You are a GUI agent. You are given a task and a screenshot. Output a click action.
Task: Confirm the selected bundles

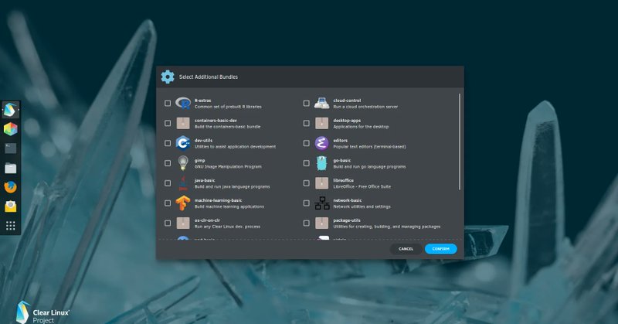pos(440,249)
